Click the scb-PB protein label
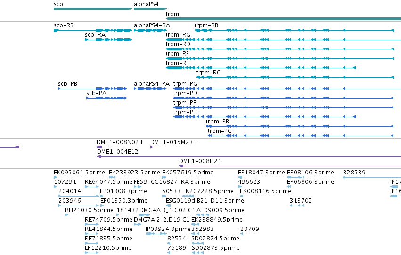This screenshot has height=255, width=401. (x=67, y=84)
